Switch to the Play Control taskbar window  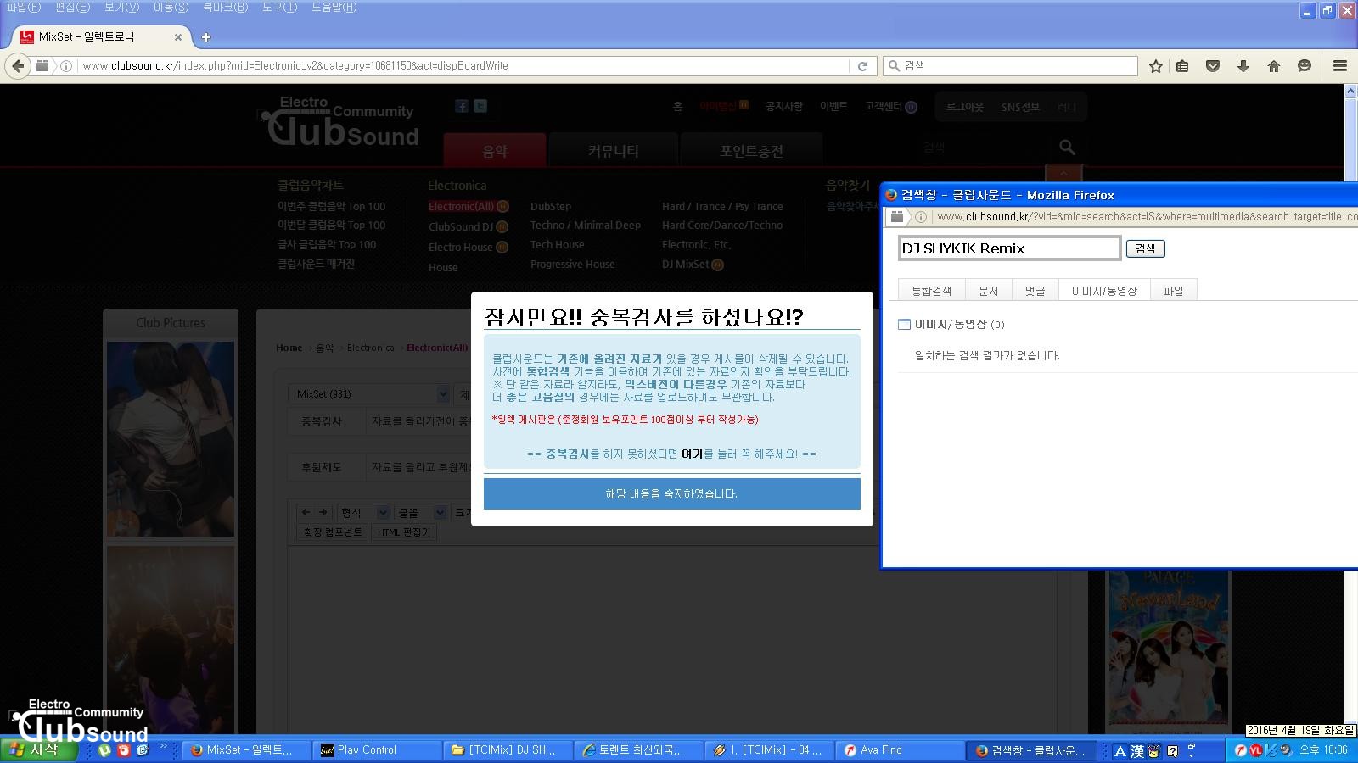coord(377,750)
